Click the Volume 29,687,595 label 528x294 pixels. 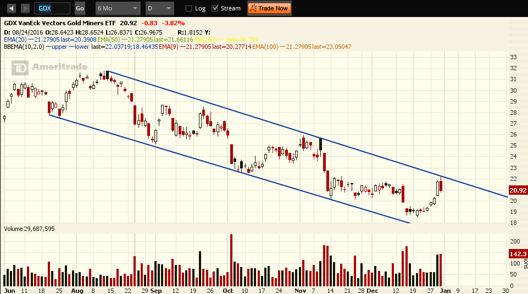[x=29, y=229]
